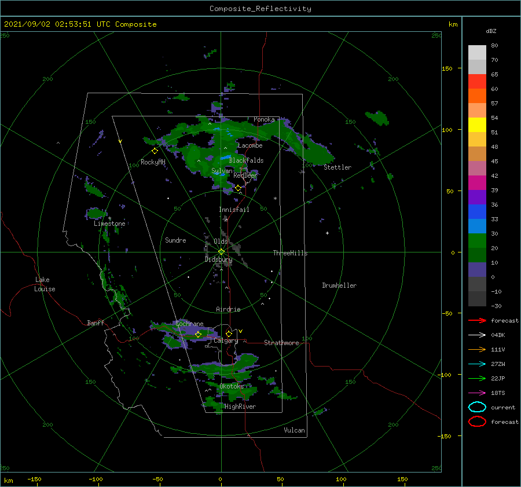This screenshot has height=487, width=521.
Task: Click the Sundre city label
Action: pyautogui.click(x=175, y=240)
